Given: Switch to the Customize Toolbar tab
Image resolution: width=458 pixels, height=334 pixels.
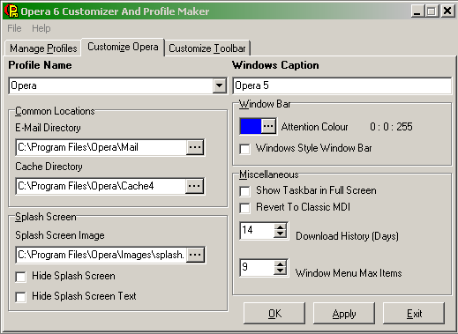Looking at the screenshot, I should 207,48.
